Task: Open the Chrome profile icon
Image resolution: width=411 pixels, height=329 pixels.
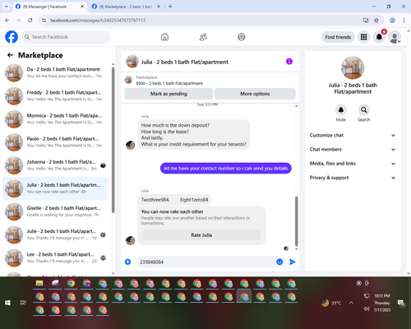Action: 392,21
